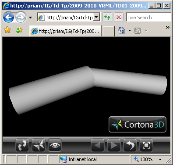The image size is (173, 165).
Task: Open the recent pages dropdown arrow
Action: [x=30, y=18]
